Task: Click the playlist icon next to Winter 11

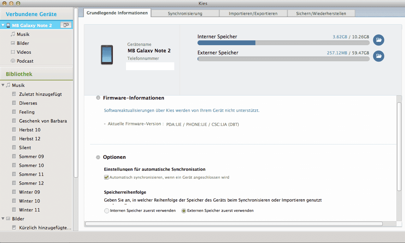Action: click(x=14, y=210)
